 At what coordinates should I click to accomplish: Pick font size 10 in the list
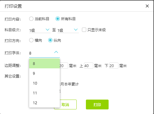click(x=44, y=83)
